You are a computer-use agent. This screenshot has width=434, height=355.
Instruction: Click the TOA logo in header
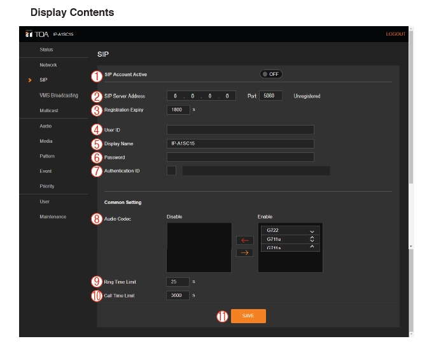pos(36,34)
